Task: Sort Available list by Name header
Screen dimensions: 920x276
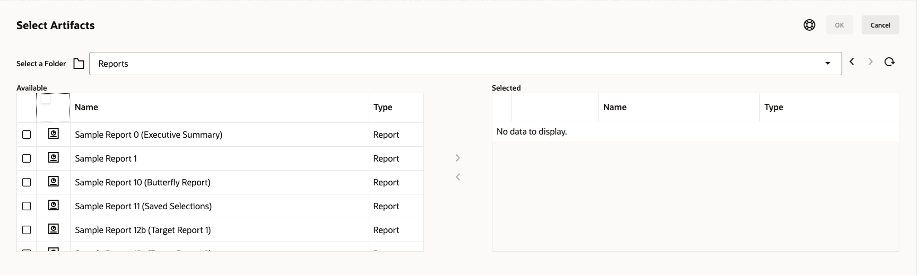Action: 86,107
